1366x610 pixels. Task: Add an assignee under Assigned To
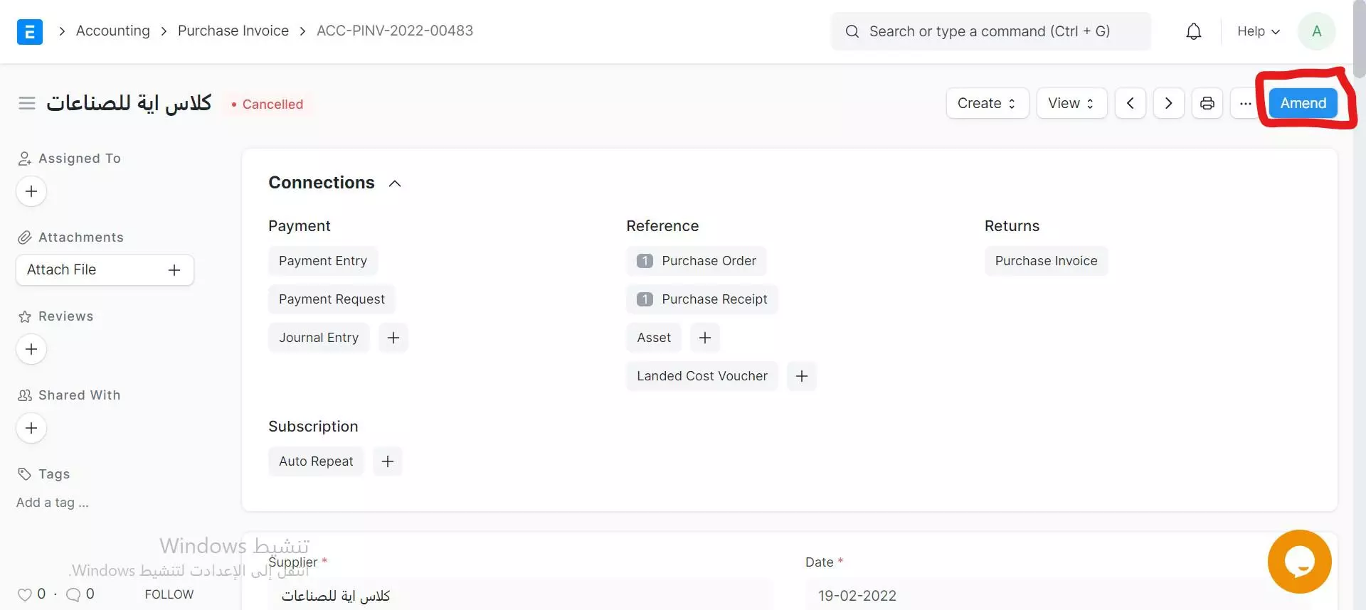click(31, 191)
